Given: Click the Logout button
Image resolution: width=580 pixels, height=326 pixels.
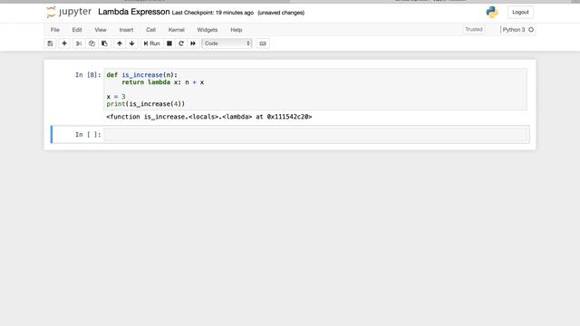Looking at the screenshot, I should point(520,12).
